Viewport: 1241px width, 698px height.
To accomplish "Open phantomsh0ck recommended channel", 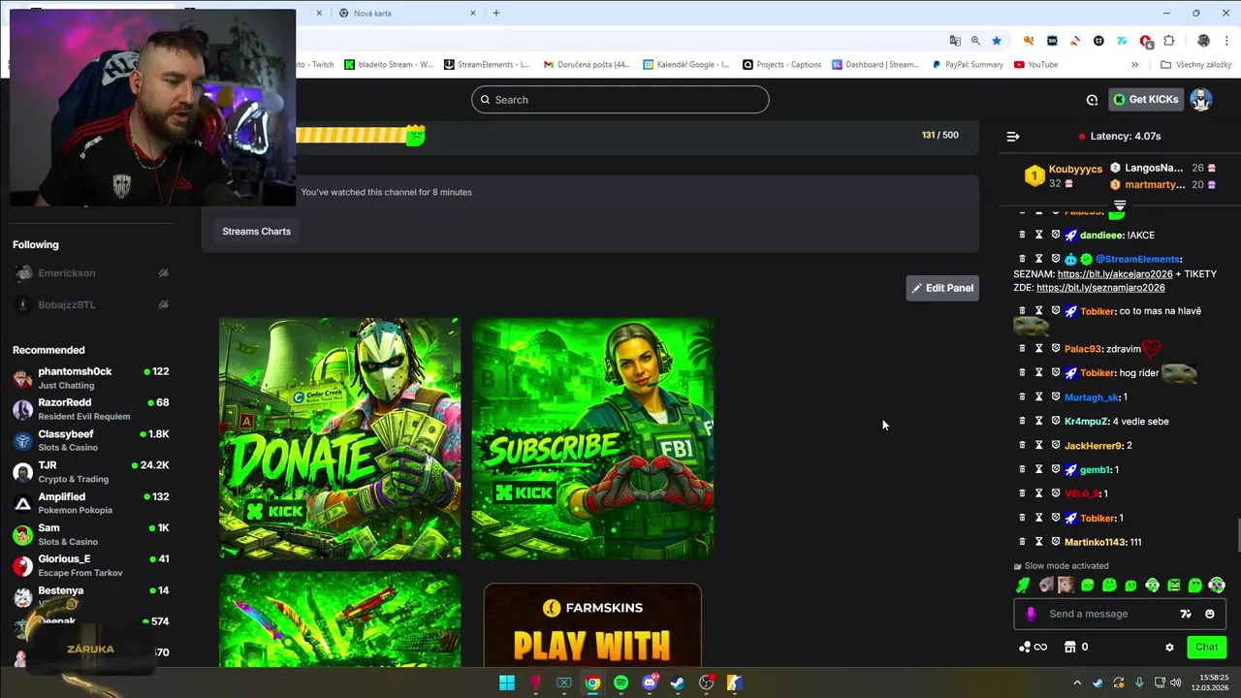I will [91, 378].
